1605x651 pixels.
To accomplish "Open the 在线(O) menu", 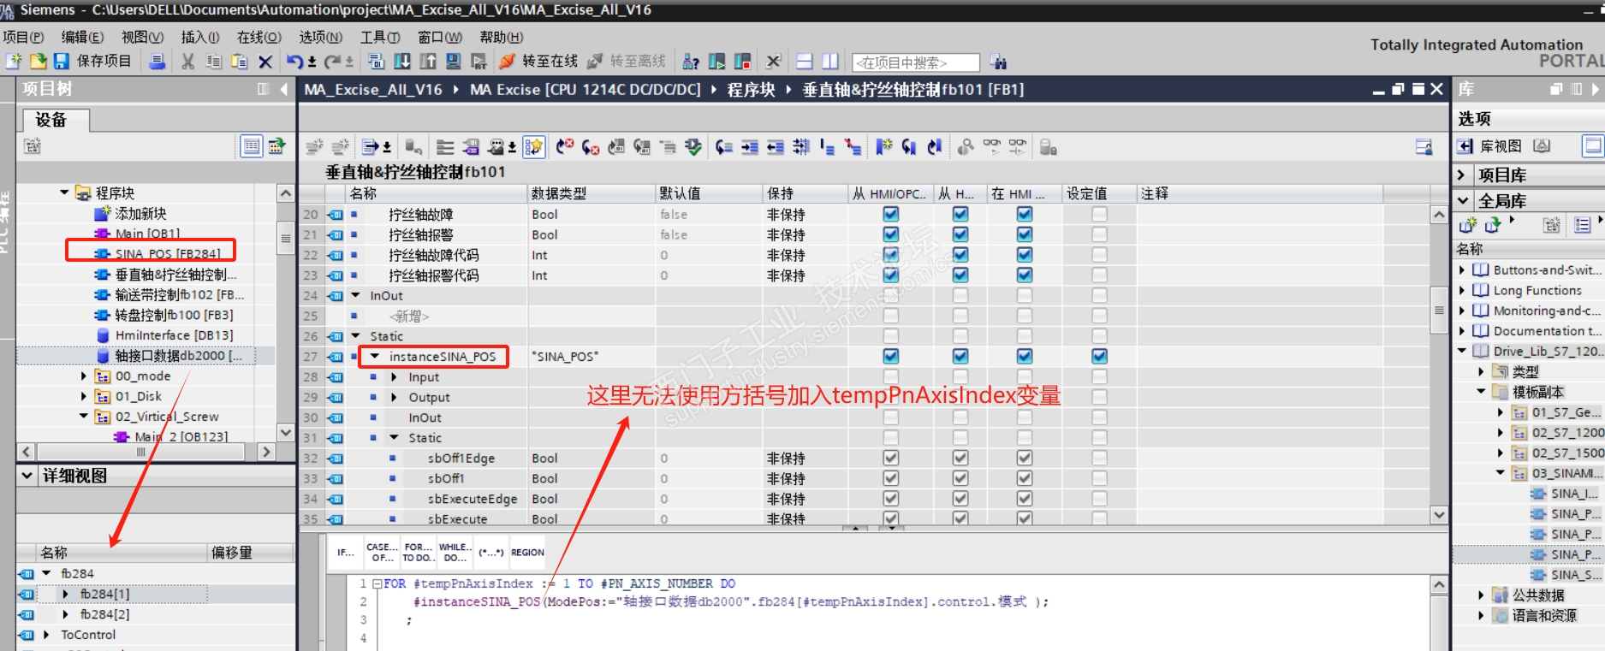I will click(259, 38).
